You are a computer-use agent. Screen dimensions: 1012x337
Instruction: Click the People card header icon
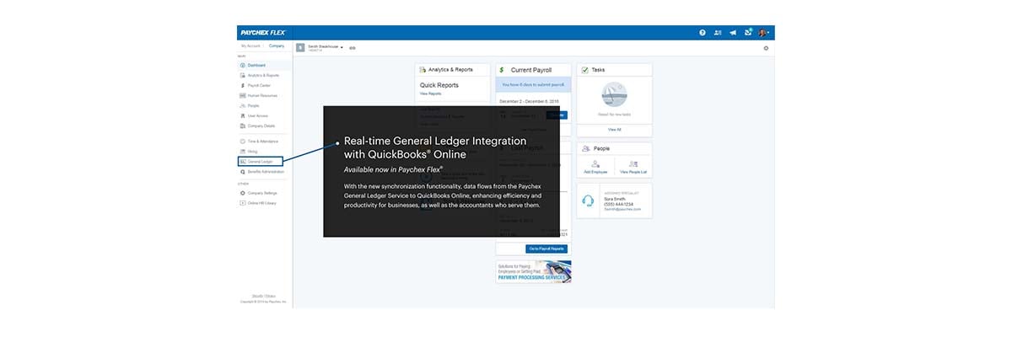pyautogui.click(x=585, y=148)
